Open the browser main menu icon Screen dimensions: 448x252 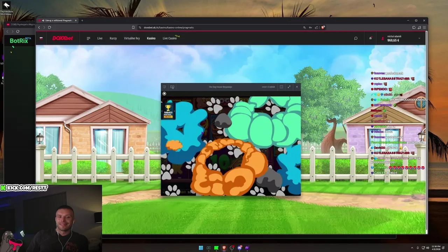[424, 27]
